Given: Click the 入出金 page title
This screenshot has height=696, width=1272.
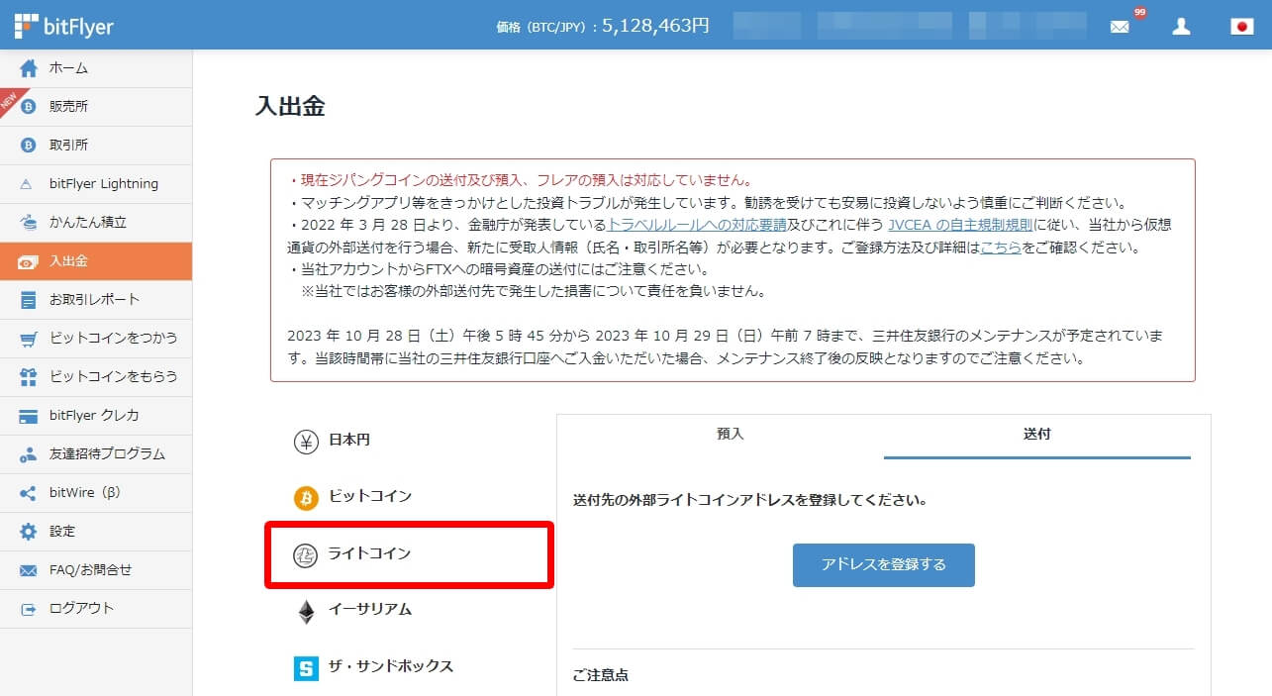Looking at the screenshot, I should click(290, 107).
